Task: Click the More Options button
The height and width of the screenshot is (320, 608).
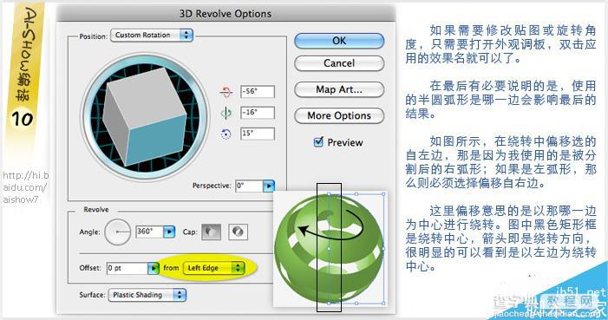Action: click(339, 115)
